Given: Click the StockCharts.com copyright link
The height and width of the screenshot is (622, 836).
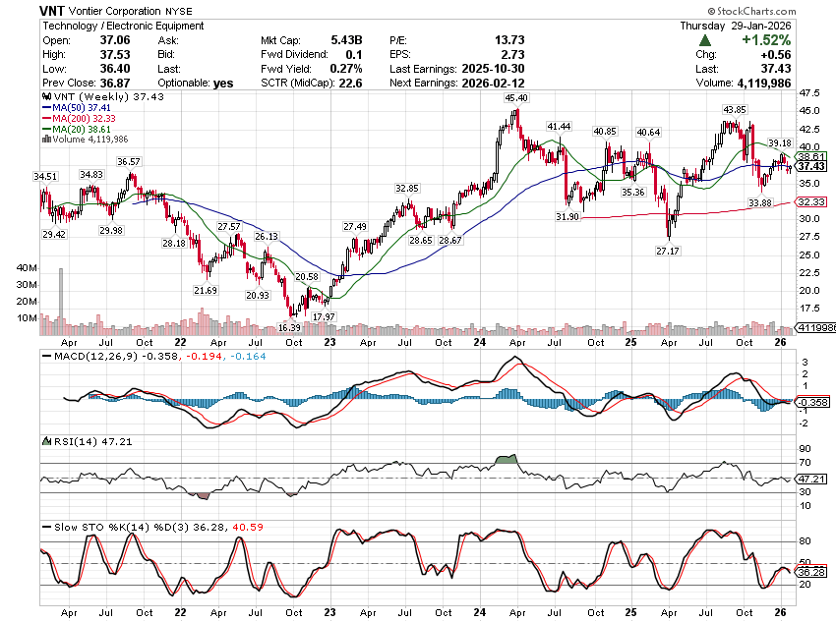Looking at the screenshot, I should click(782, 11).
